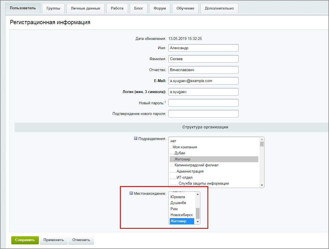This screenshot has width=329, height=249.
Task: Open the Форум tab
Action: click(x=160, y=8)
